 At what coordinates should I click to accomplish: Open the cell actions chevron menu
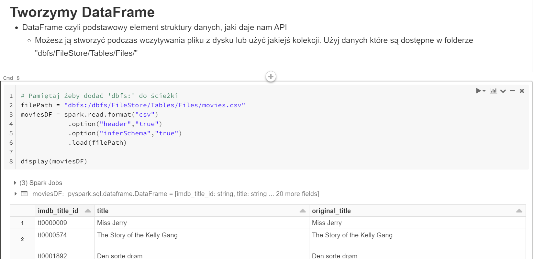click(x=503, y=91)
